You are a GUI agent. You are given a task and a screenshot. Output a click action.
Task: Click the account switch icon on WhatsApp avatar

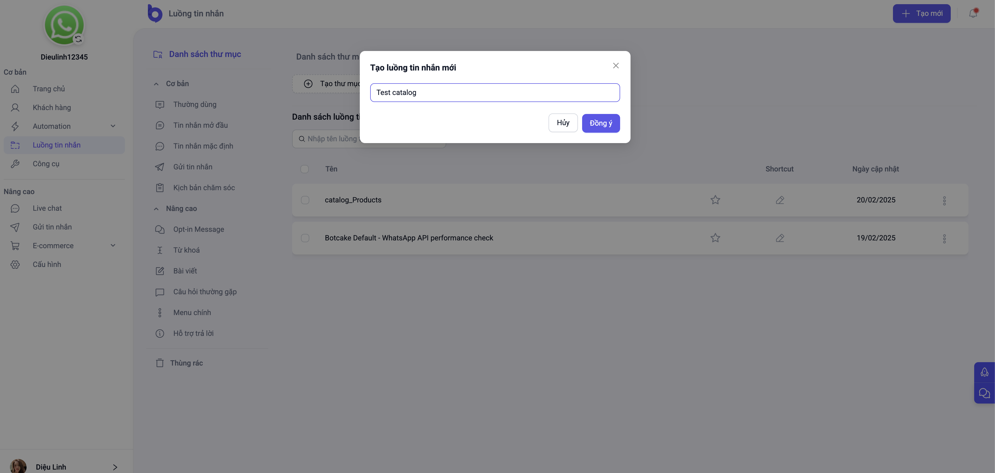point(78,39)
